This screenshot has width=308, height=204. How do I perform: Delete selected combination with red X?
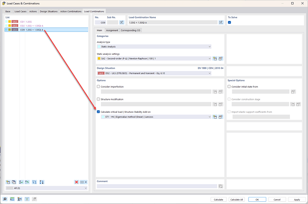coord(77,182)
